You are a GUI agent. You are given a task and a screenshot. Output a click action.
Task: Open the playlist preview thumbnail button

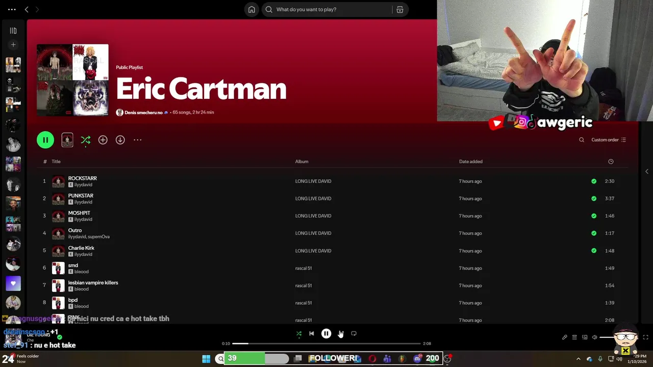point(67,140)
